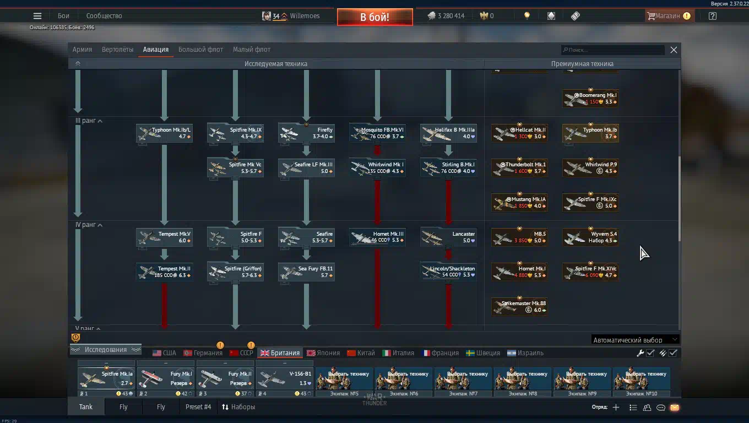This screenshot has width=749, height=423.
Task: Add squad member with plus icon
Action: [616, 408]
